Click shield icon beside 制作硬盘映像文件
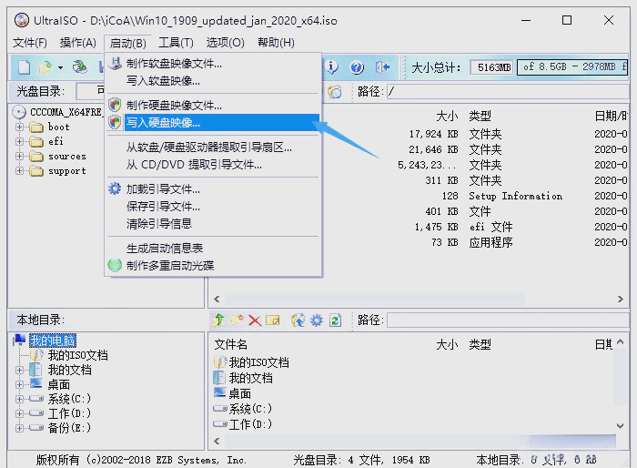Viewport: 637px width, 468px height. 115,105
